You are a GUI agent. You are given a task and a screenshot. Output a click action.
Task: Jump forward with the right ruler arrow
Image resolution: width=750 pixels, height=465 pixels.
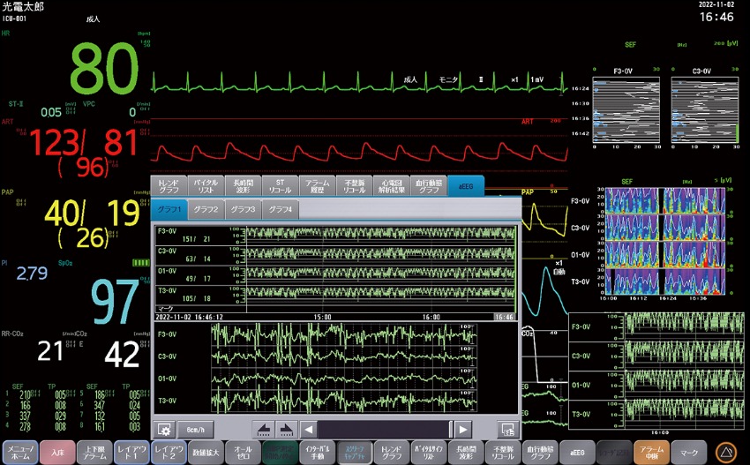pos(286,430)
